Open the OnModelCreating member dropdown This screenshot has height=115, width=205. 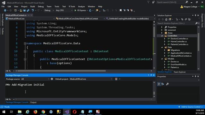click(130, 19)
